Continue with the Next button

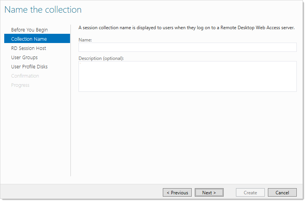pos(209,192)
